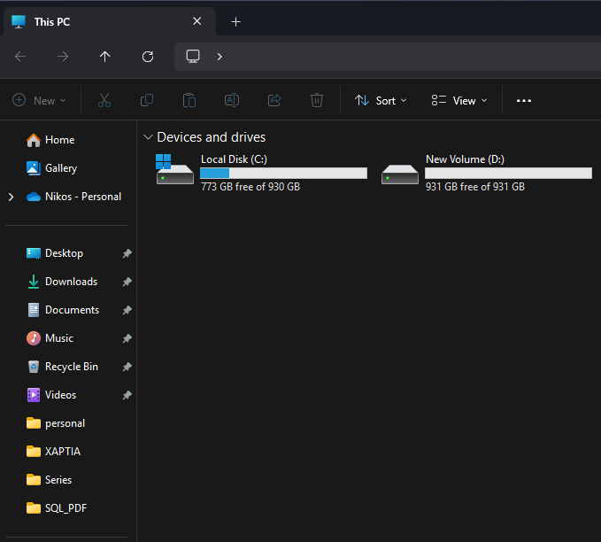Select New Volume (D:) drive icon

point(400,174)
